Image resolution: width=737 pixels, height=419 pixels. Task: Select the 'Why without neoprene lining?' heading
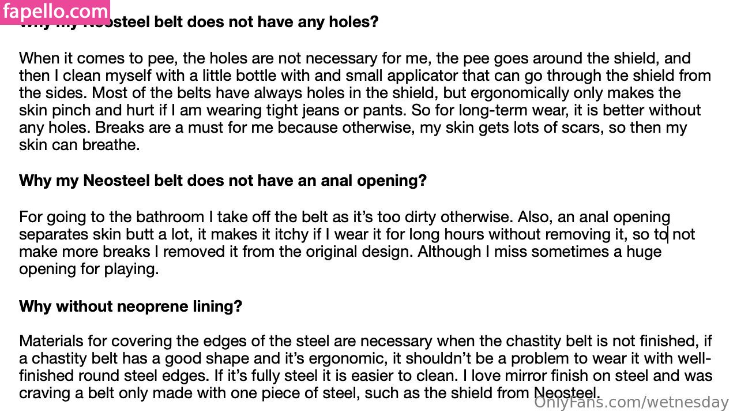click(130, 306)
